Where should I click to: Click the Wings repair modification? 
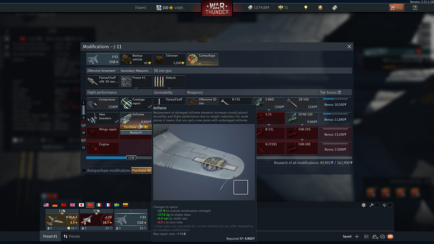[x=102, y=132]
